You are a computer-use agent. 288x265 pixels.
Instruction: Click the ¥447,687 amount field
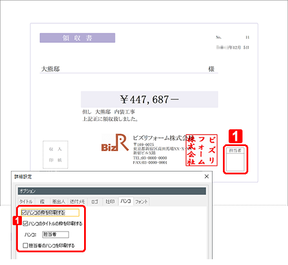tap(149, 99)
